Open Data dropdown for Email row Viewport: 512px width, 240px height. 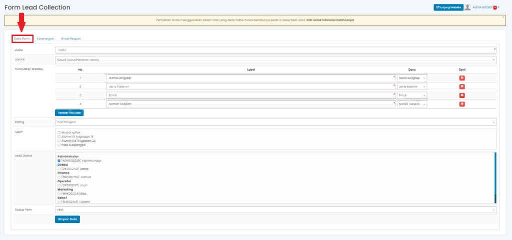[x=412, y=95]
